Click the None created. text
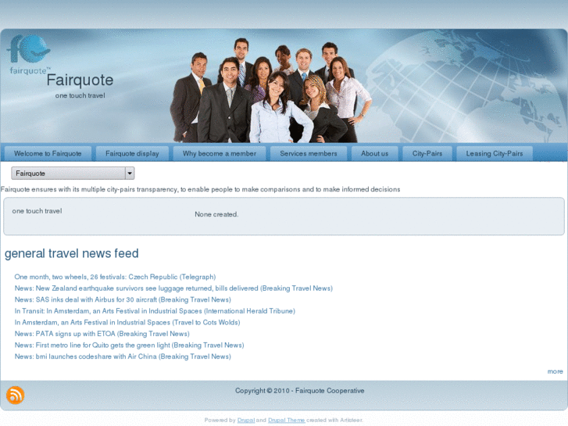This screenshot has height=426, width=568. point(216,214)
